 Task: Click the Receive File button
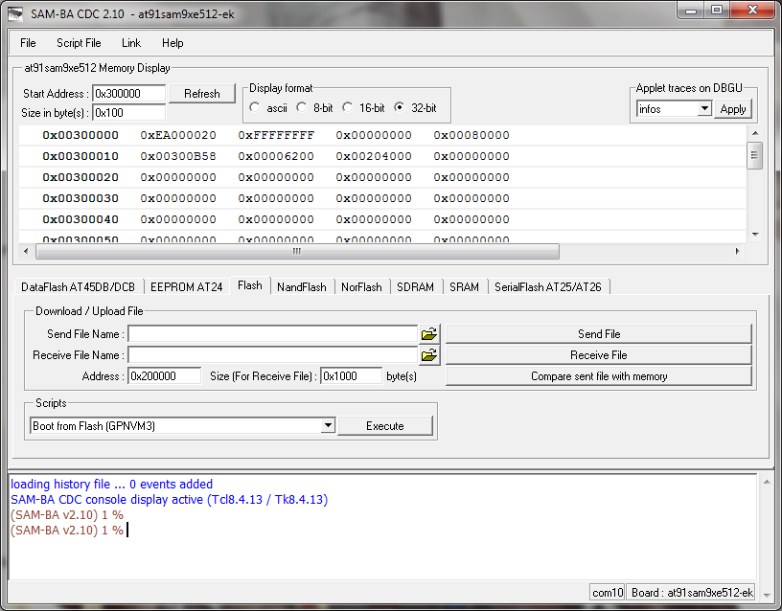click(x=599, y=355)
